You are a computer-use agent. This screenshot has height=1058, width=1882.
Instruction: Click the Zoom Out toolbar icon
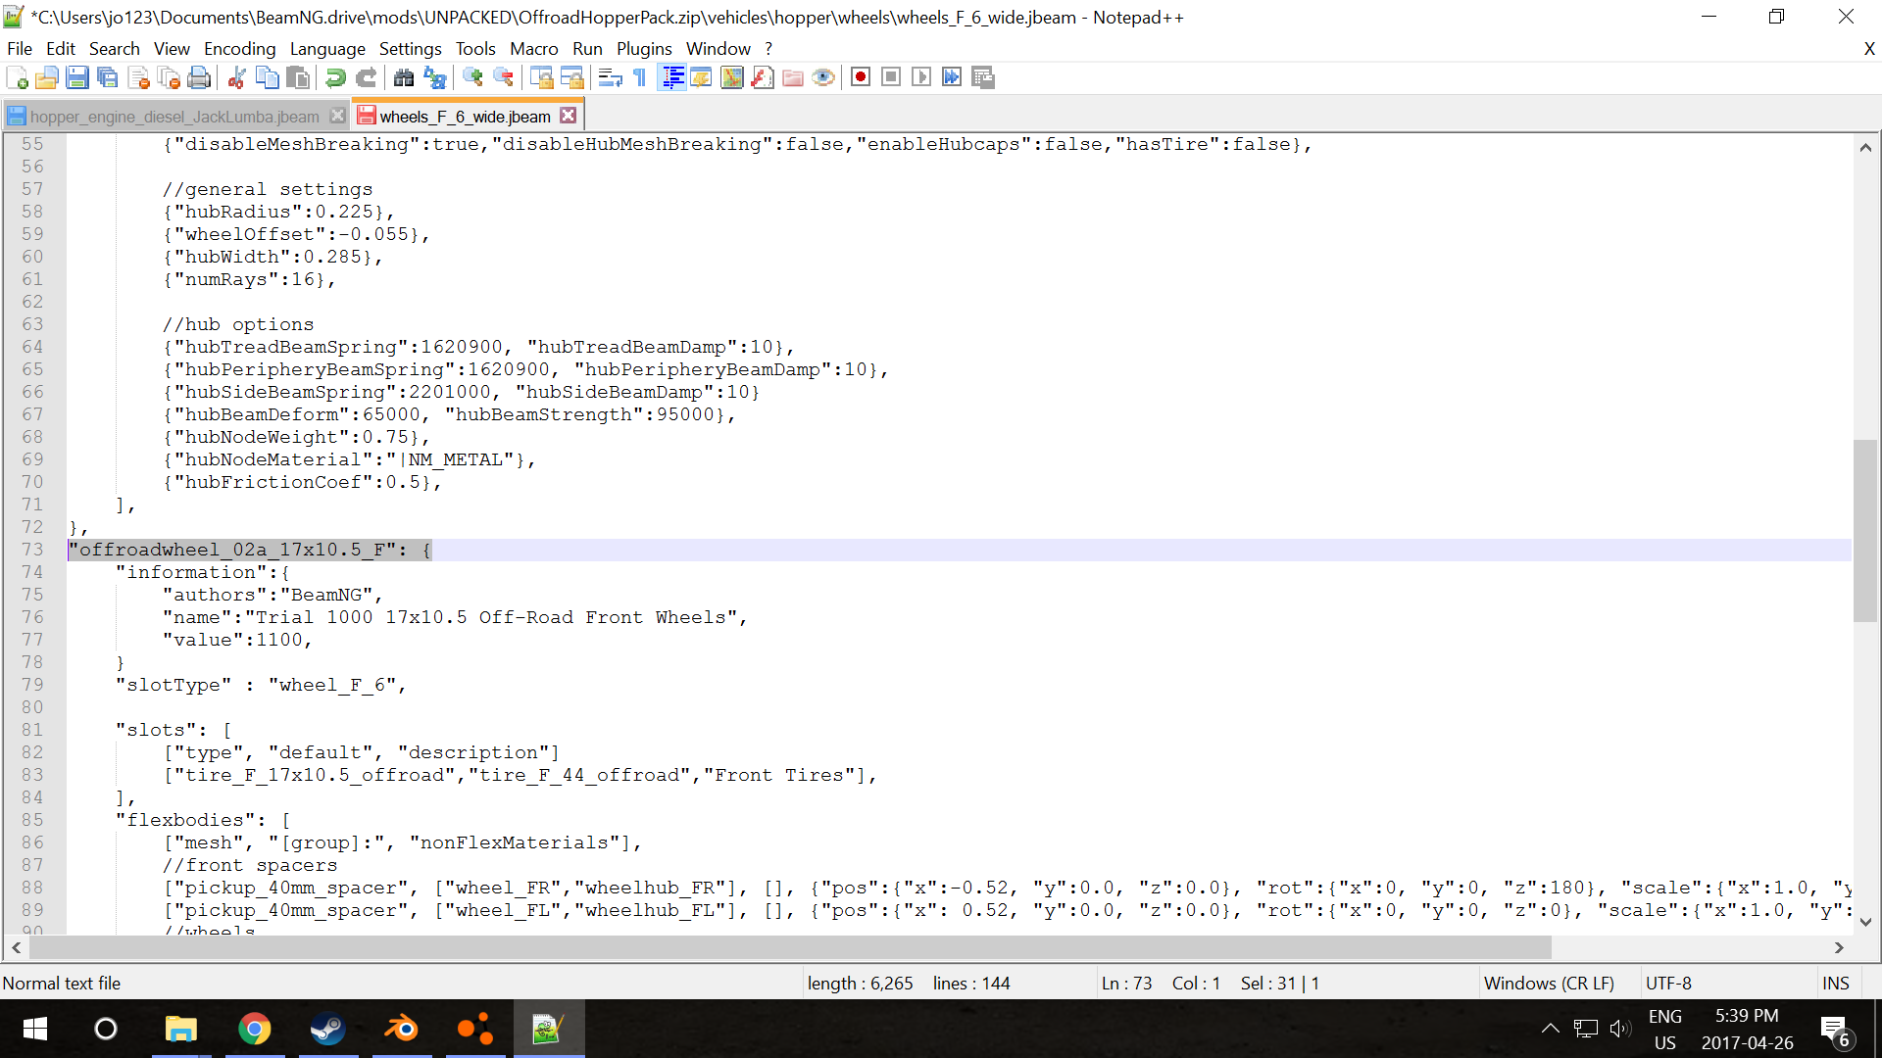click(503, 77)
